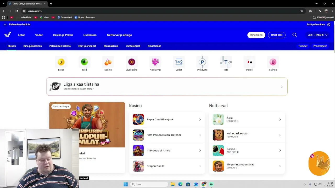Open First Person Dream Catcher game
The image size is (335, 188).
167,135
